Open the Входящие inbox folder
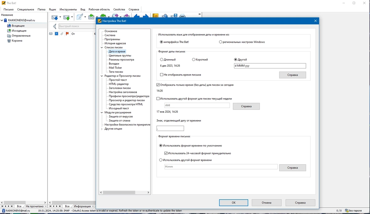The image size is (370, 214). [18, 26]
